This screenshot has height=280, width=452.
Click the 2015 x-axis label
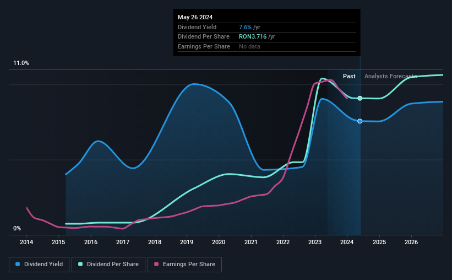coord(58,242)
